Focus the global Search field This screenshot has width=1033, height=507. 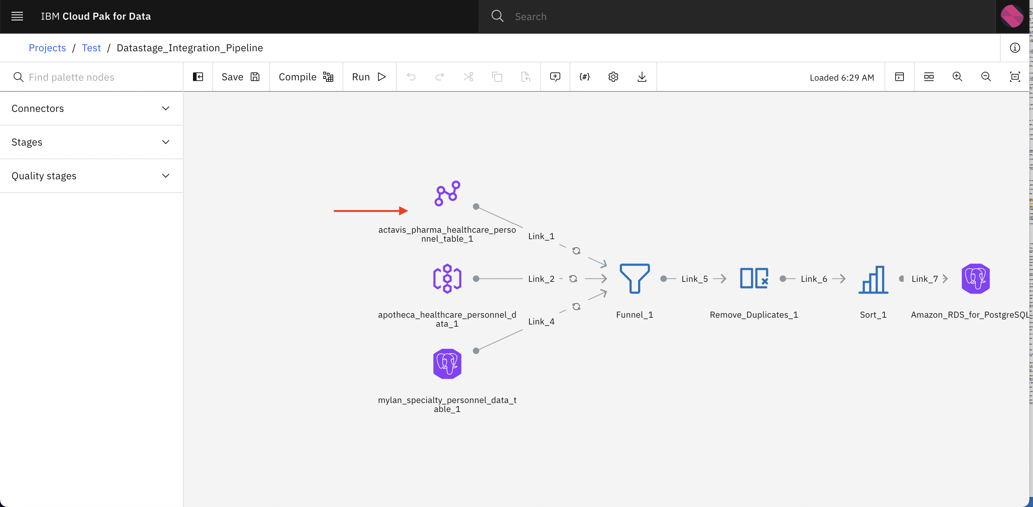[x=737, y=16]
